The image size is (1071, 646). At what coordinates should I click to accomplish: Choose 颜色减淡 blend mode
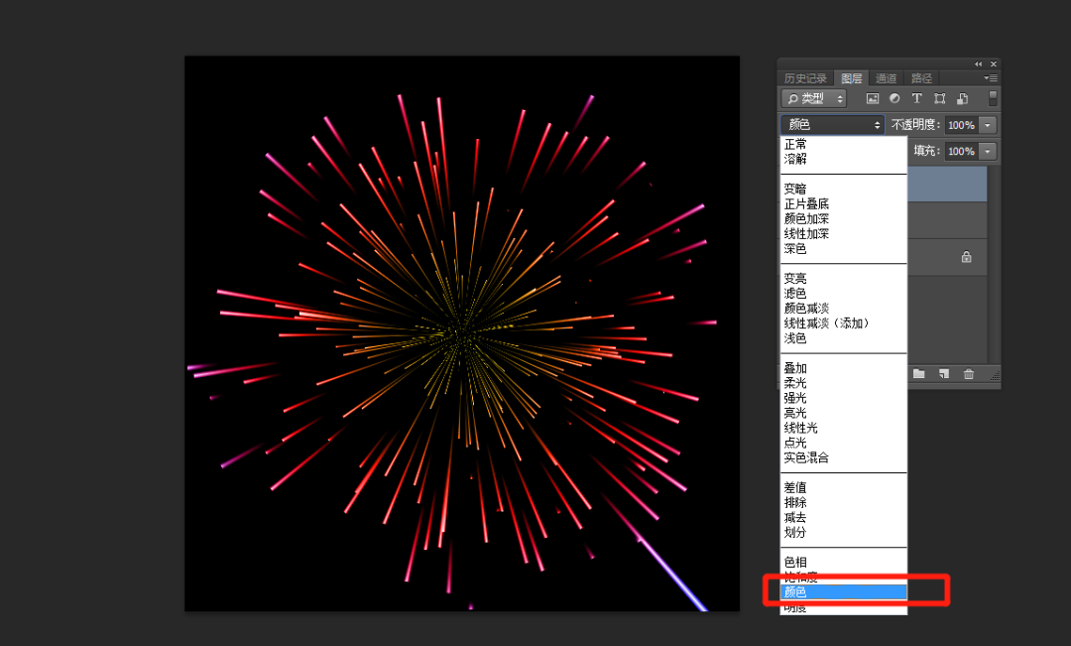pyautogui.click(x=844, y=309)
